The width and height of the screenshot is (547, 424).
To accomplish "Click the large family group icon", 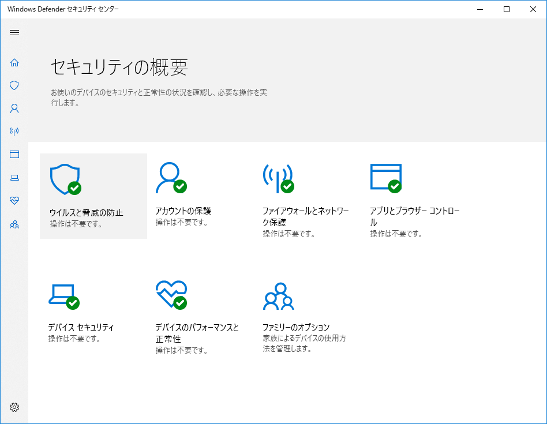I will click(278, 297).
